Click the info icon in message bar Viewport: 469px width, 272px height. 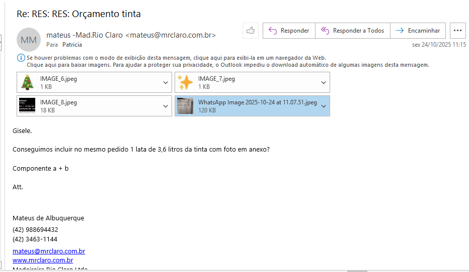pos(21,58)
